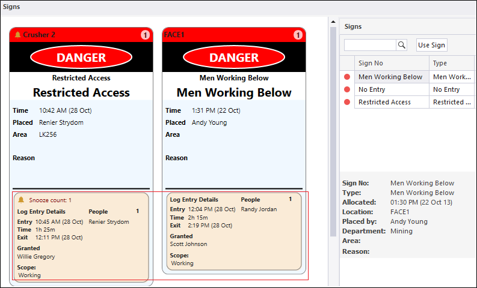
Task: Click the '01:30 PM (22 Oct 13)' allocated value
Action: point(421,202)
